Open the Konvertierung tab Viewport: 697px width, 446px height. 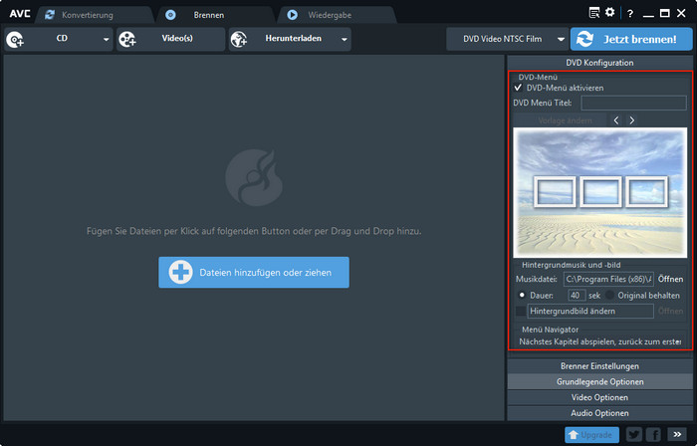(95, 15)
